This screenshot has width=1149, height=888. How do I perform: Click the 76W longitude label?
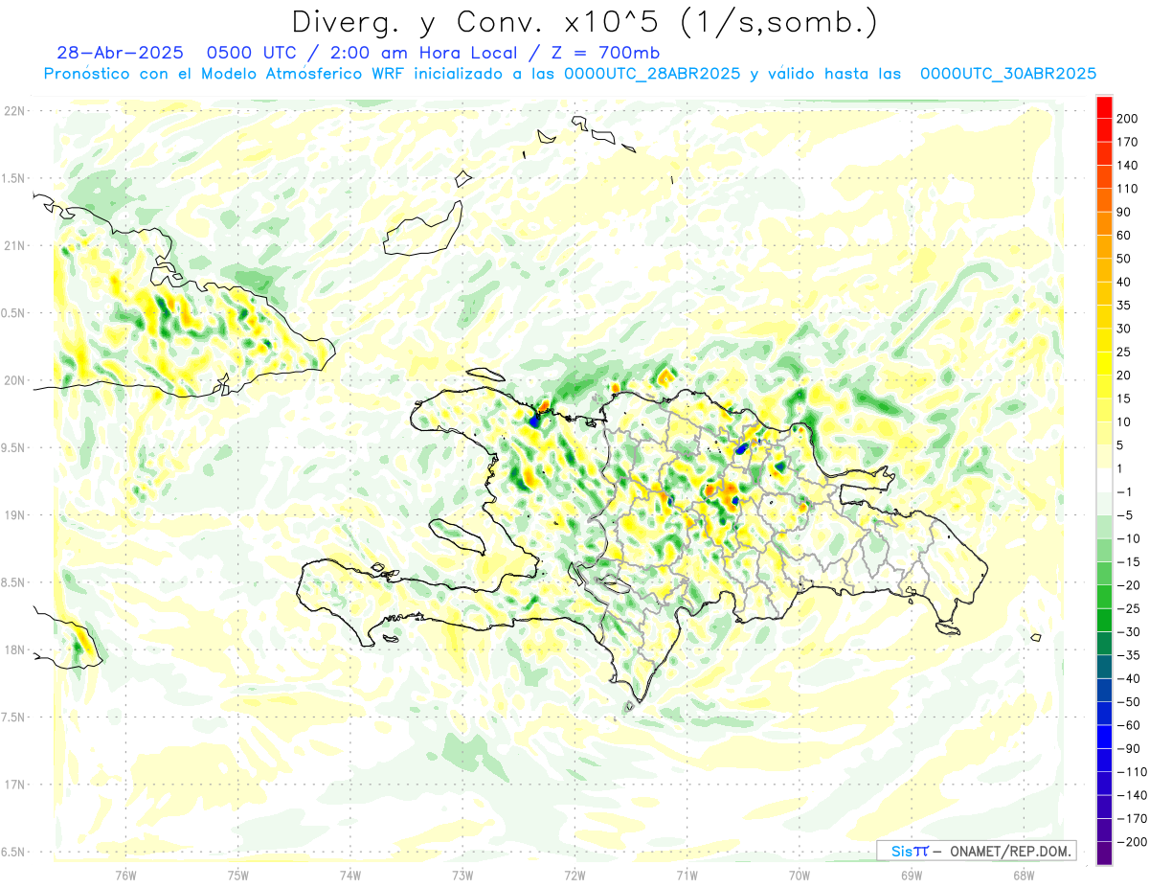click(125, 875)
